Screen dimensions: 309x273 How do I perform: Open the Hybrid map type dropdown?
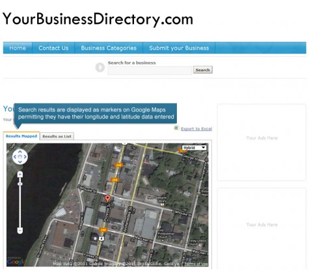[194, 148]
